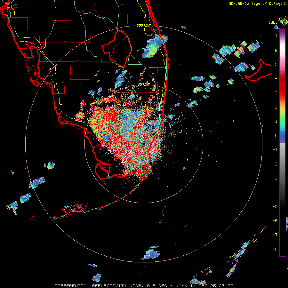This screenshot has height=288, width=288.
Task: Click the 2 value on the scale
Action: coord(276,107)
